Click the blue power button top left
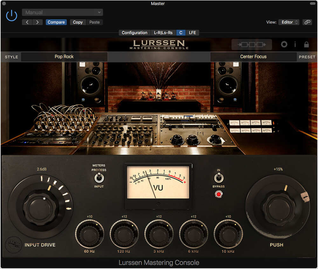Image resolution: width=318 pixels, height=269 pixels. 11,15
